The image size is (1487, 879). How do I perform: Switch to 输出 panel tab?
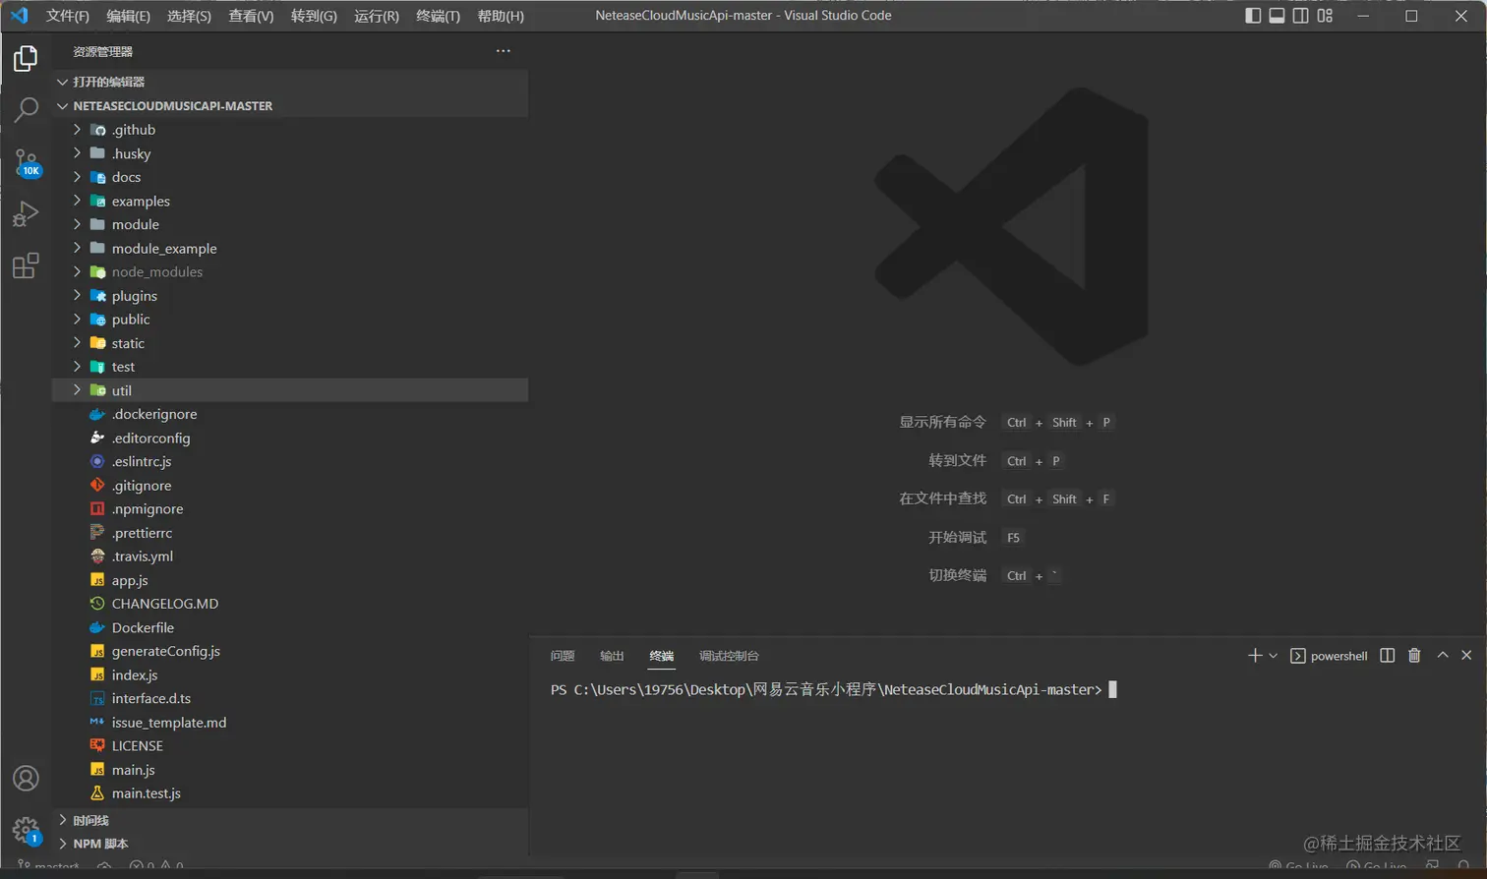click(x=612, y=656)
